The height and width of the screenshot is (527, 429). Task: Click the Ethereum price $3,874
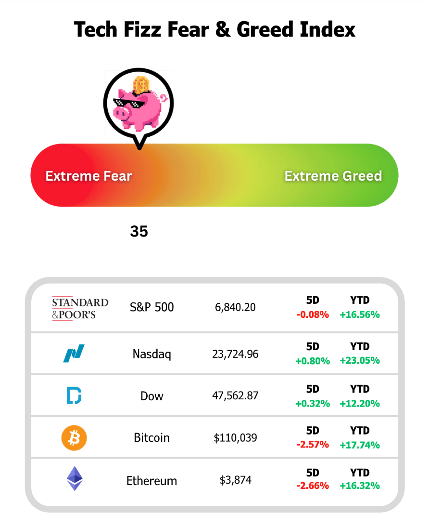(x=235, y=480)
